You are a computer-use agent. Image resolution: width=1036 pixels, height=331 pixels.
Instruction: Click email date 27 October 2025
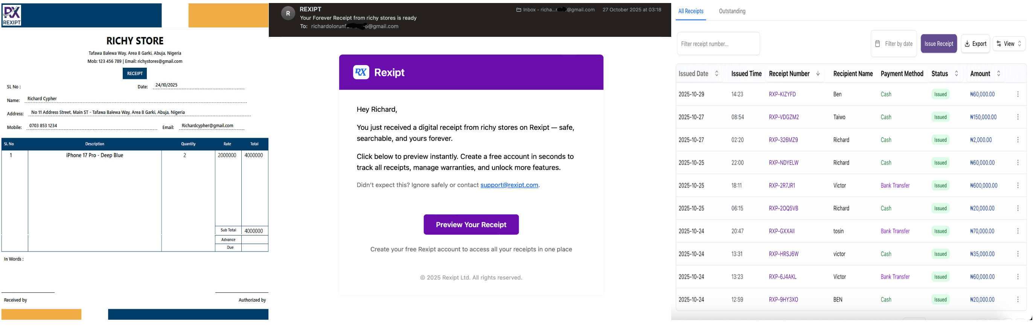[x=631, y=10]
